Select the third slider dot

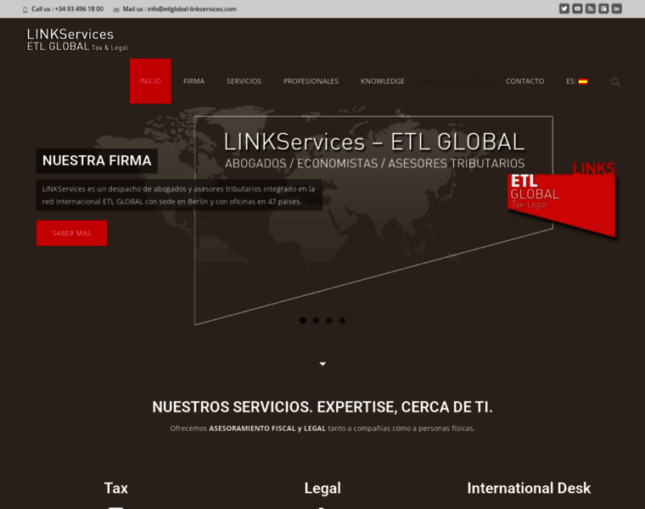329,321
